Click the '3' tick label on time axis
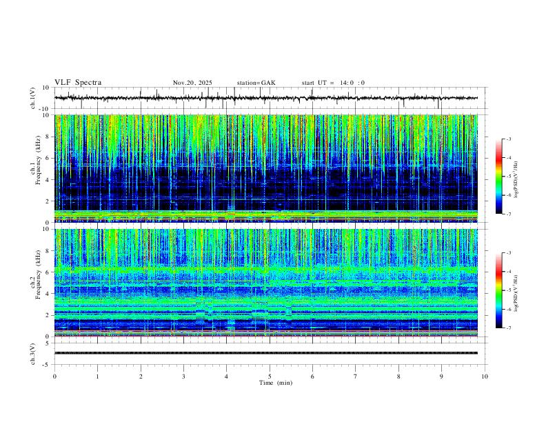Screen dimensions: 546x422 coord(183,376)
